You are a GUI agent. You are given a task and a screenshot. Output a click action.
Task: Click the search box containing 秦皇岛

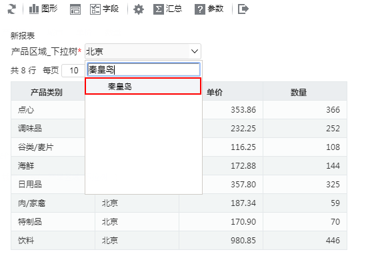[144, 69]
